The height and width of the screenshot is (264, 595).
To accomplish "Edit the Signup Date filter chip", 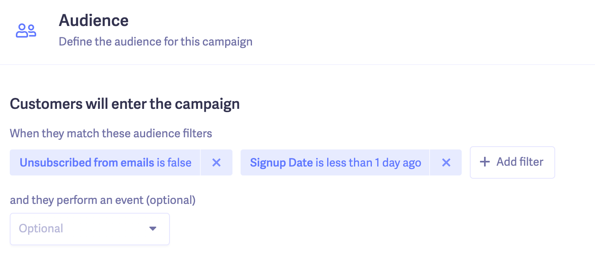I will 335,163.
